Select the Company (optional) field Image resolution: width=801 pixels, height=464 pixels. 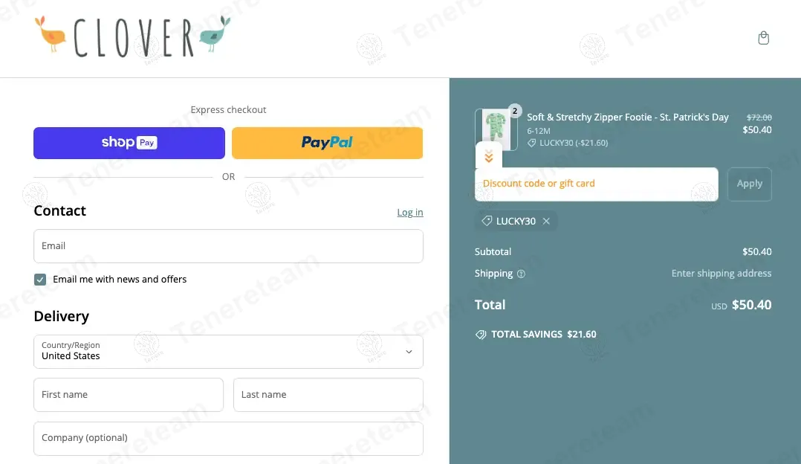(228, 439)
